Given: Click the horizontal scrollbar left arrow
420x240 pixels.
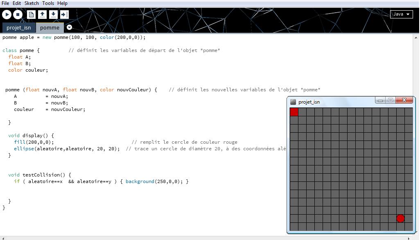Looking at the screenshot, I should [x=3, y=238].
